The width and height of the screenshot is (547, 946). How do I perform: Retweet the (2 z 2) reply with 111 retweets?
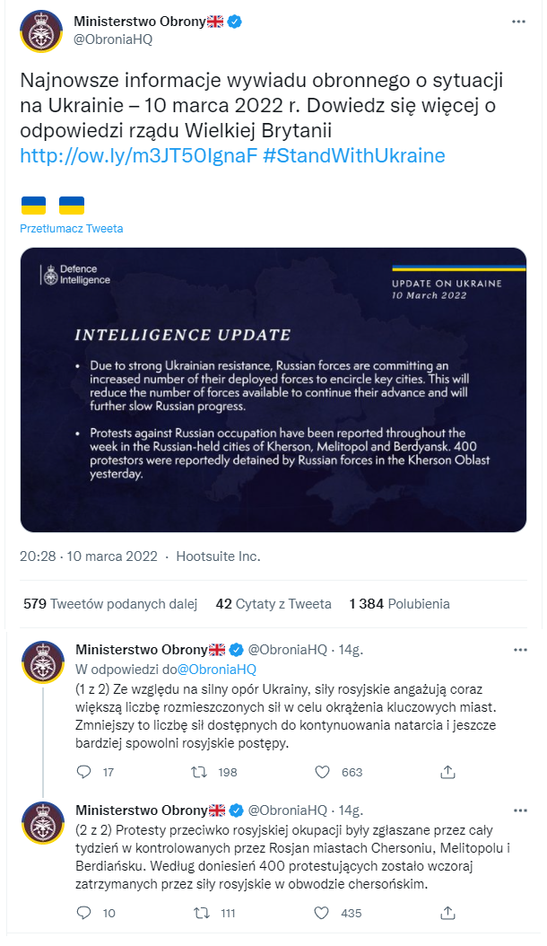[x=202, y=913]
